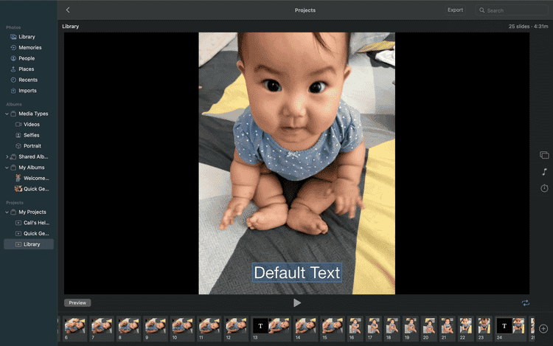Expand the Shared Albums group

7,156
